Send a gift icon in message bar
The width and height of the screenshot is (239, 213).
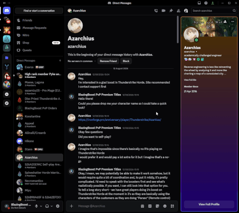[142, 206]
